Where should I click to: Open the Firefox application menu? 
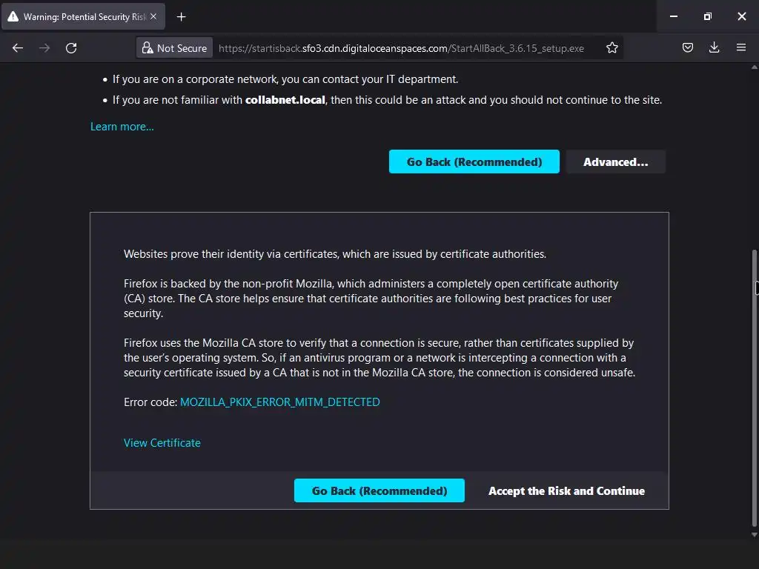[x=740, y=47]
